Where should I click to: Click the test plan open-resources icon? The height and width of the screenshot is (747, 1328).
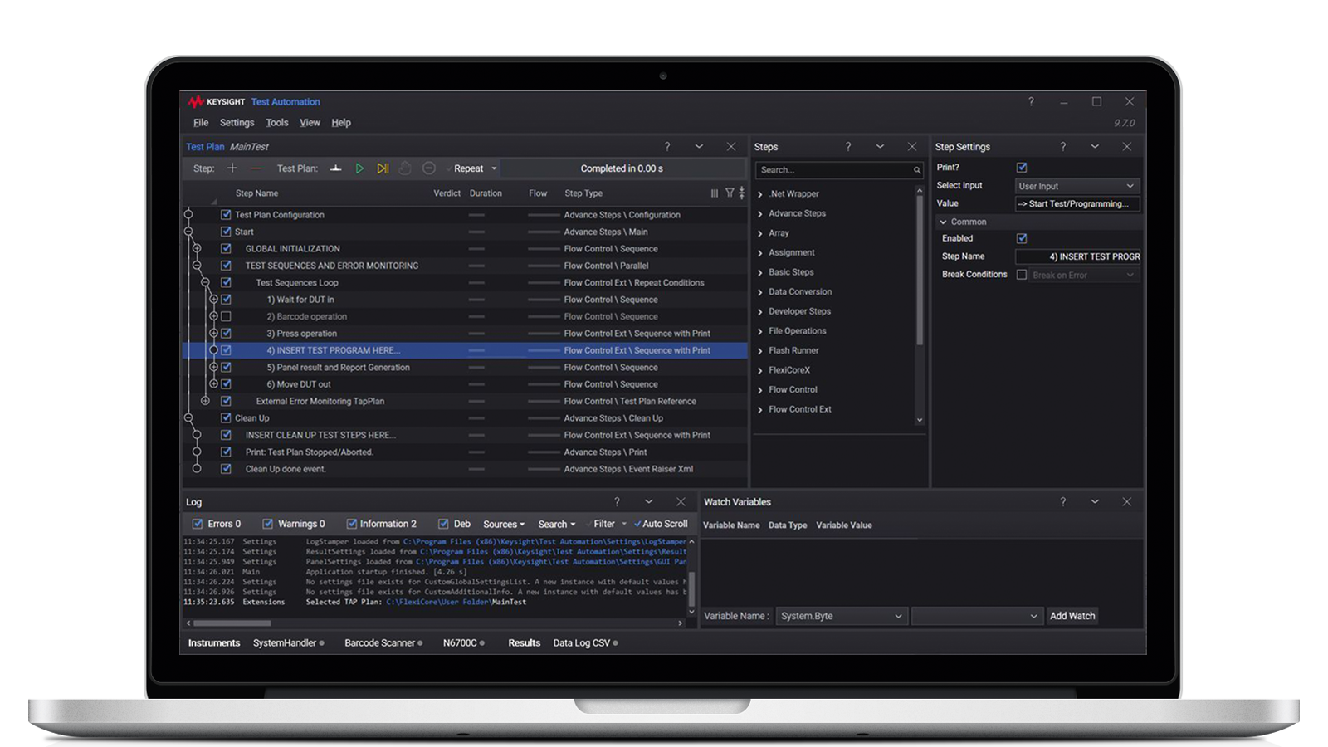pyautogui.click(x=335, y=168)
